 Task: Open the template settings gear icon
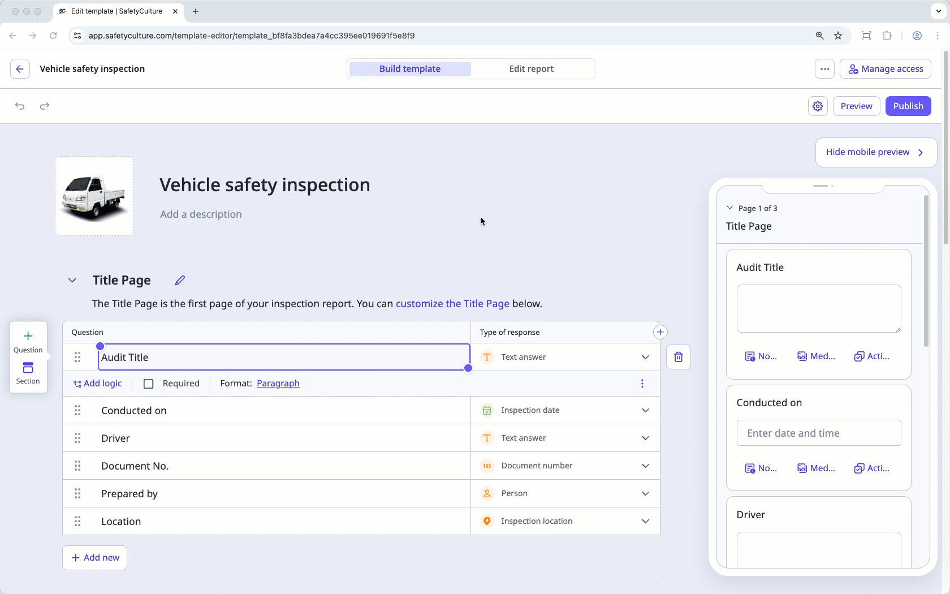(x=818, y=106)
